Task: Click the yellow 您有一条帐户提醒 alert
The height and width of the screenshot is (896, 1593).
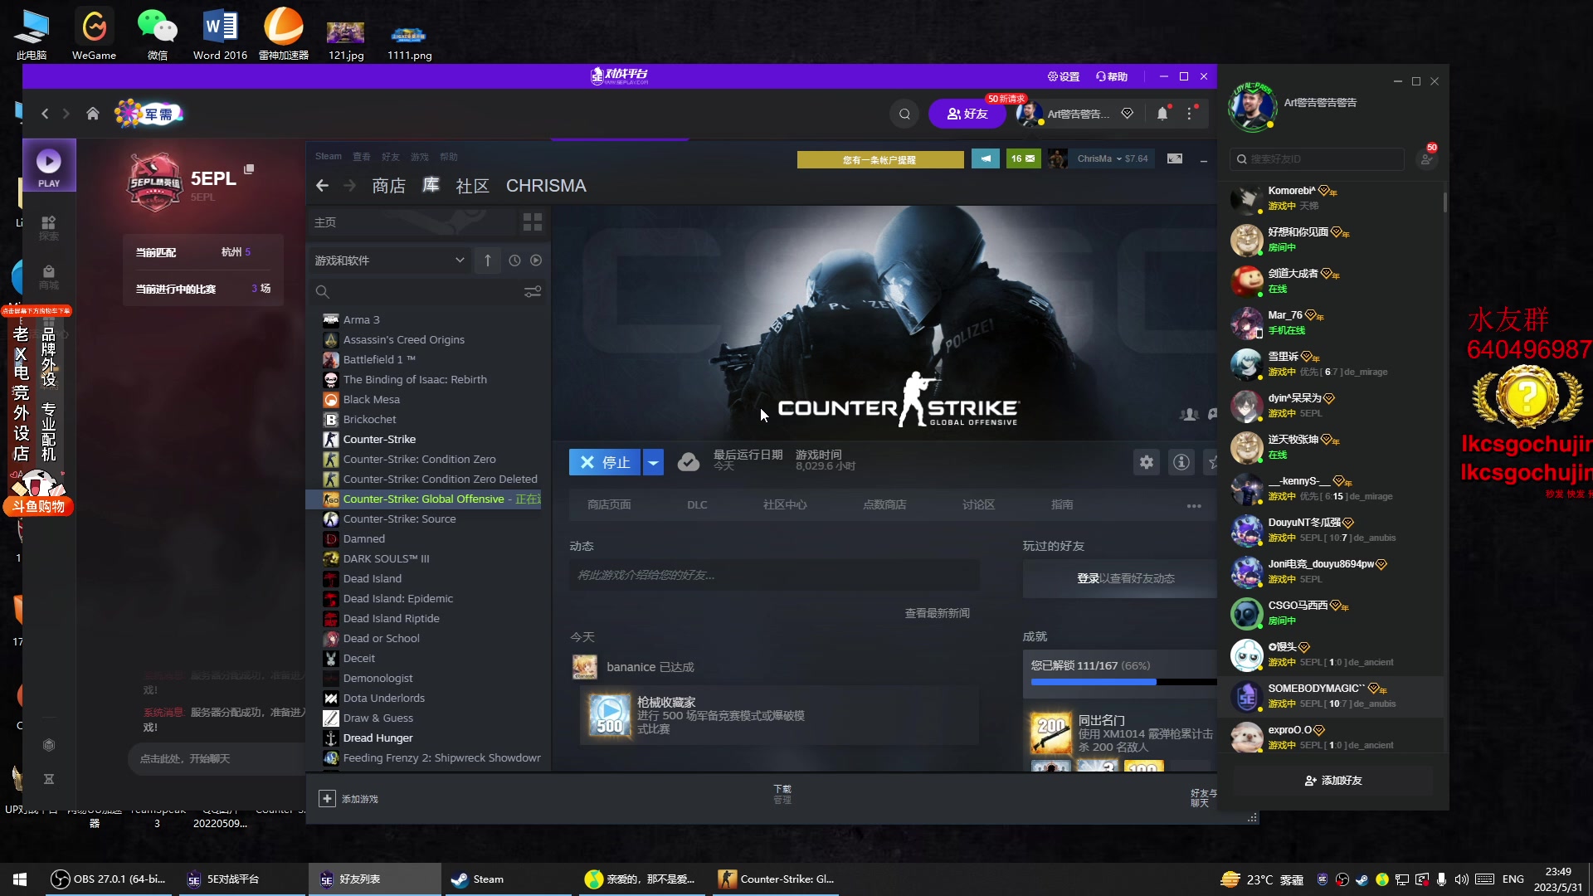Action: (x=880, y=159)
